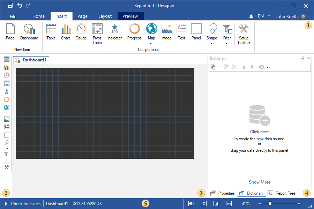Insert a Pivot Table component
Image resolution: width=314 pixels, height=209 pixels.
point(97,33)
